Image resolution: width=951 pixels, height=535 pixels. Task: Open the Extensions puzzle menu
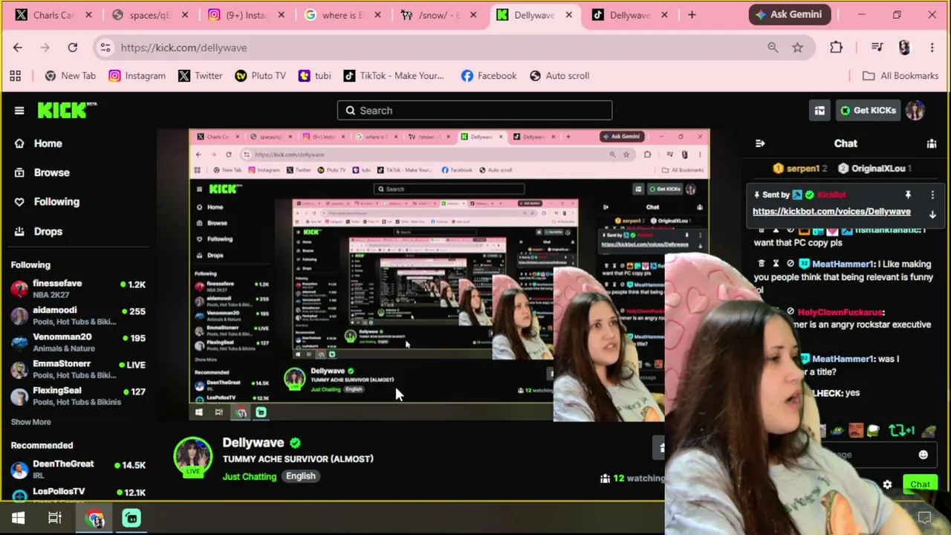click(837, 48)
